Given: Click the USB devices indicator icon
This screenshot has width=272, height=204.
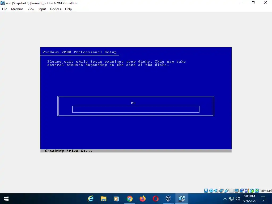Looking at the screenshot, I should click(x=226, y=191).
